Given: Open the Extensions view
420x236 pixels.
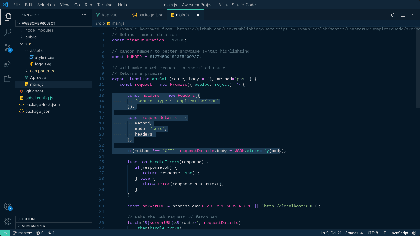Looking at the screenshot, I should 8,79.
